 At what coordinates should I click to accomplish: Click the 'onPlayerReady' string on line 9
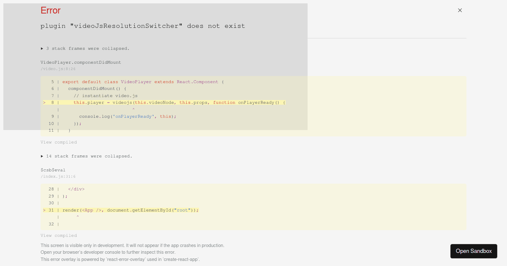tap(134, 116)
